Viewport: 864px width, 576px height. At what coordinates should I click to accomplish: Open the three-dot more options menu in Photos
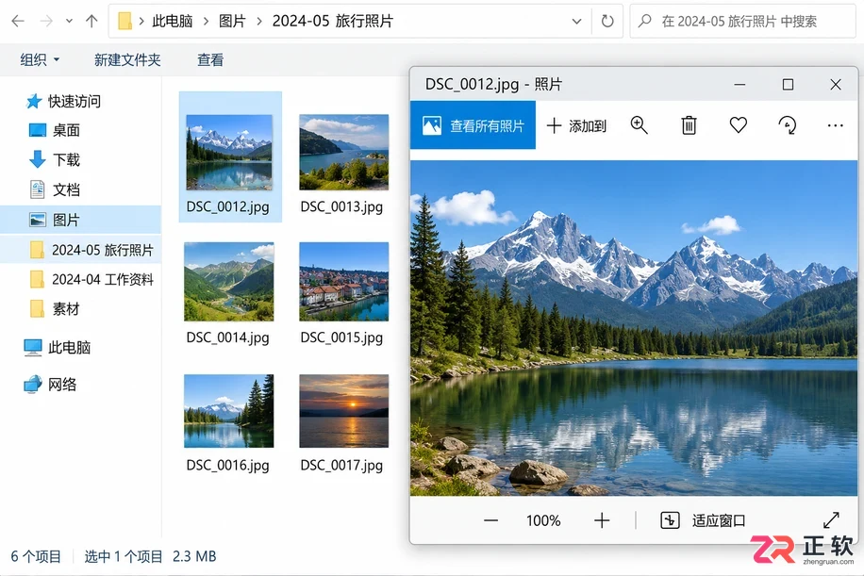tap(836, 125)
